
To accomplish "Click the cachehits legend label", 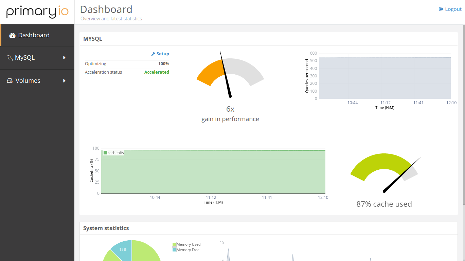I will [115, 153].
